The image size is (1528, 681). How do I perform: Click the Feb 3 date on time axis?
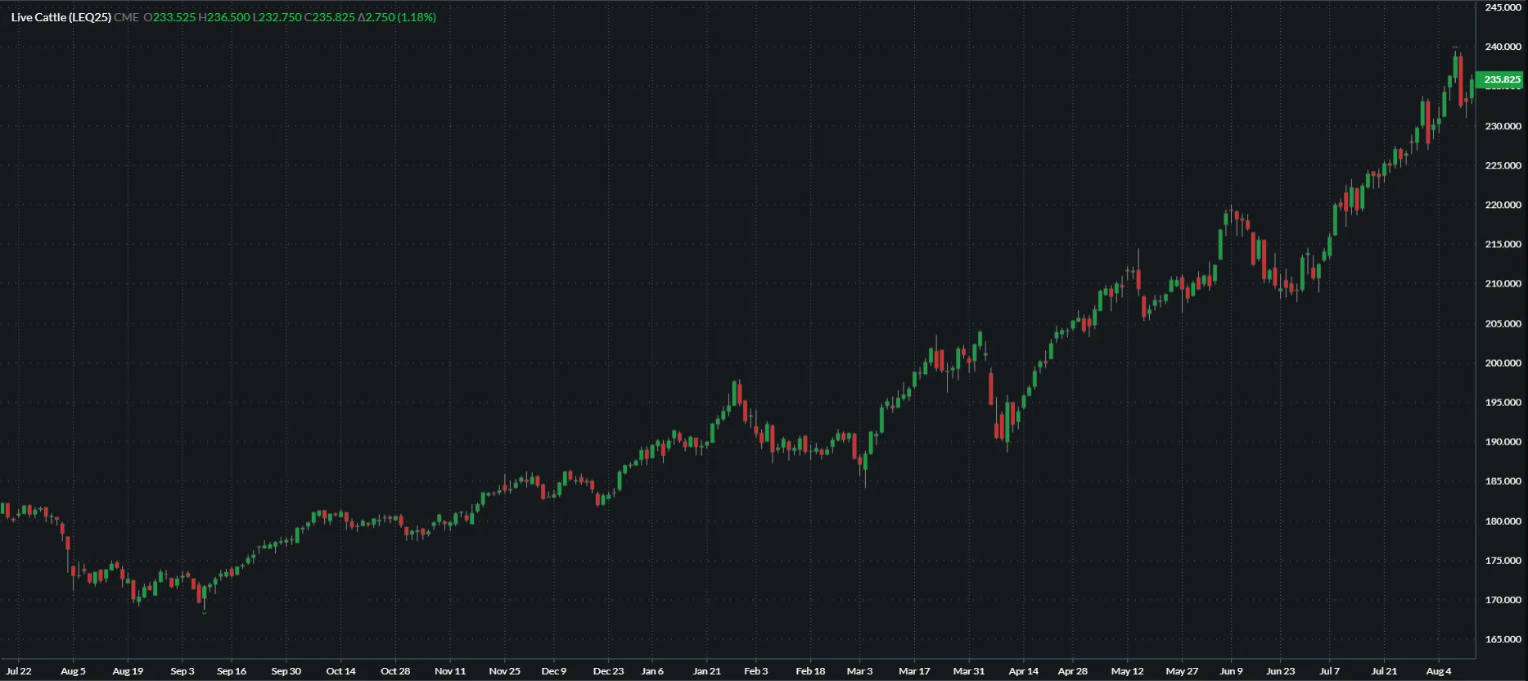755,671
